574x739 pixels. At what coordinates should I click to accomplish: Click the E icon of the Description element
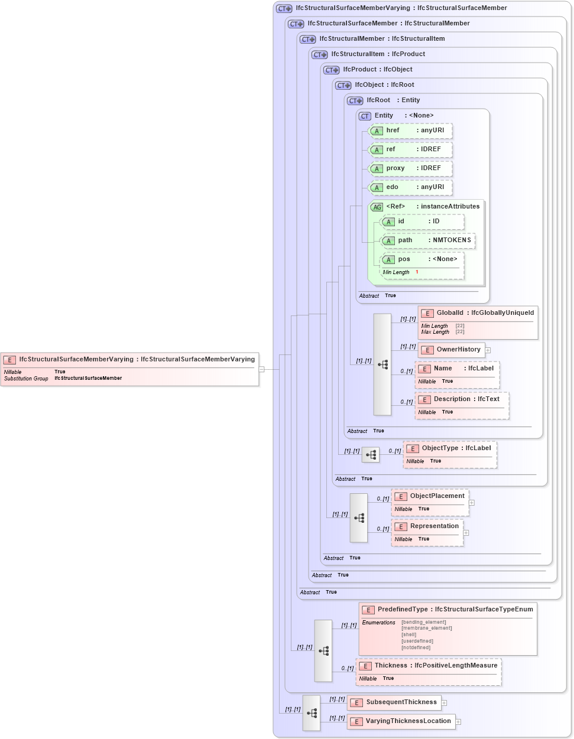424,399
